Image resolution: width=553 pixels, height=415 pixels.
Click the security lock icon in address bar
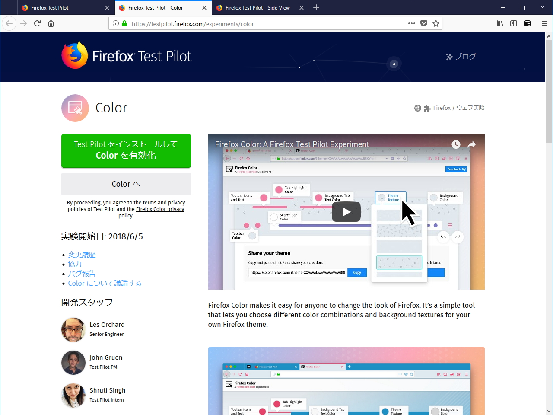(x=124, y=23)
